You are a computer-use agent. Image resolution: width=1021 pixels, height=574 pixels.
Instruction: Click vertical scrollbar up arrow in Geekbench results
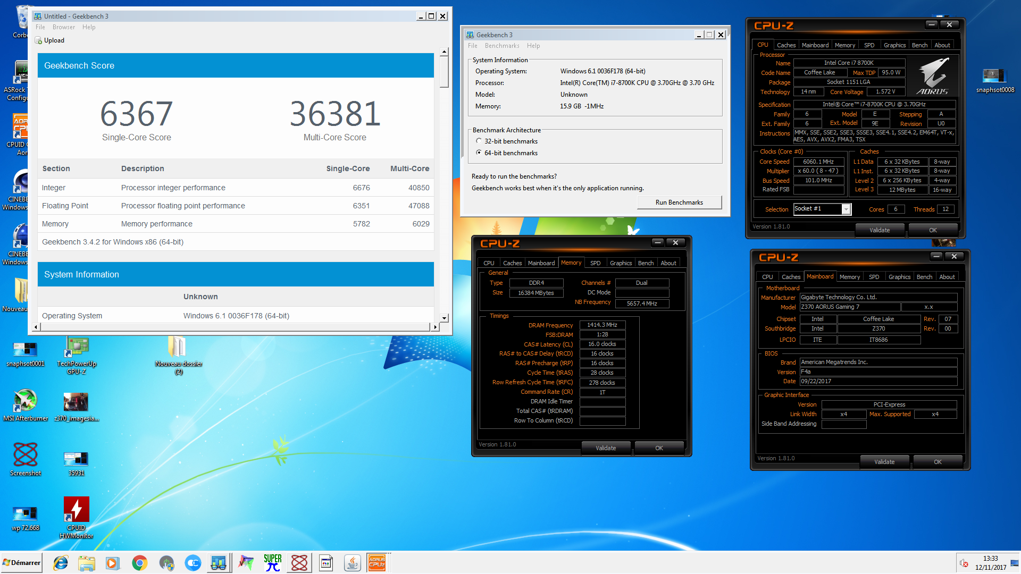pyautogui.click(x=444, y=52)
